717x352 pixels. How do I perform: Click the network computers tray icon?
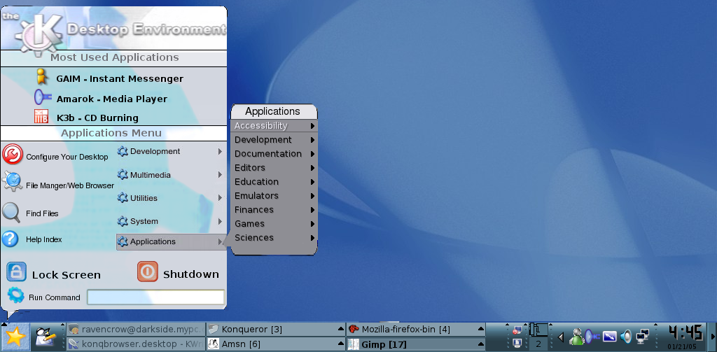coord(643,337)
